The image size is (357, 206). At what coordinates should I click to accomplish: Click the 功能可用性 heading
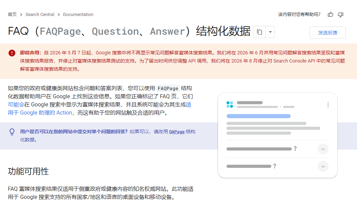click(x=28, y=171)
